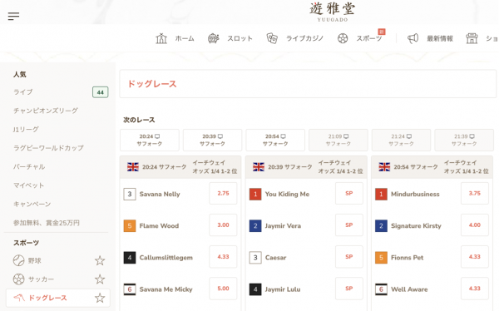The image size is (499, 311).
Task: Select the 20:54 サフォーク race tab
Action: coord(275,140)
